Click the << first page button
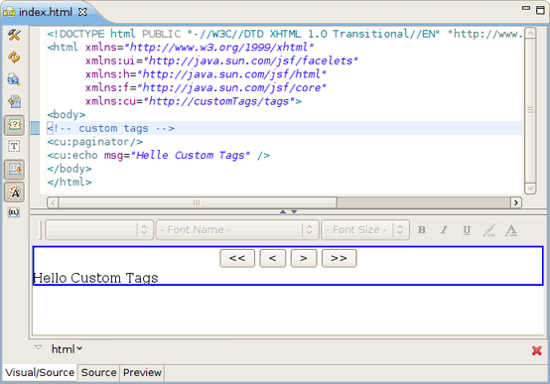The image size is (550, 384). tap(237, 258)
